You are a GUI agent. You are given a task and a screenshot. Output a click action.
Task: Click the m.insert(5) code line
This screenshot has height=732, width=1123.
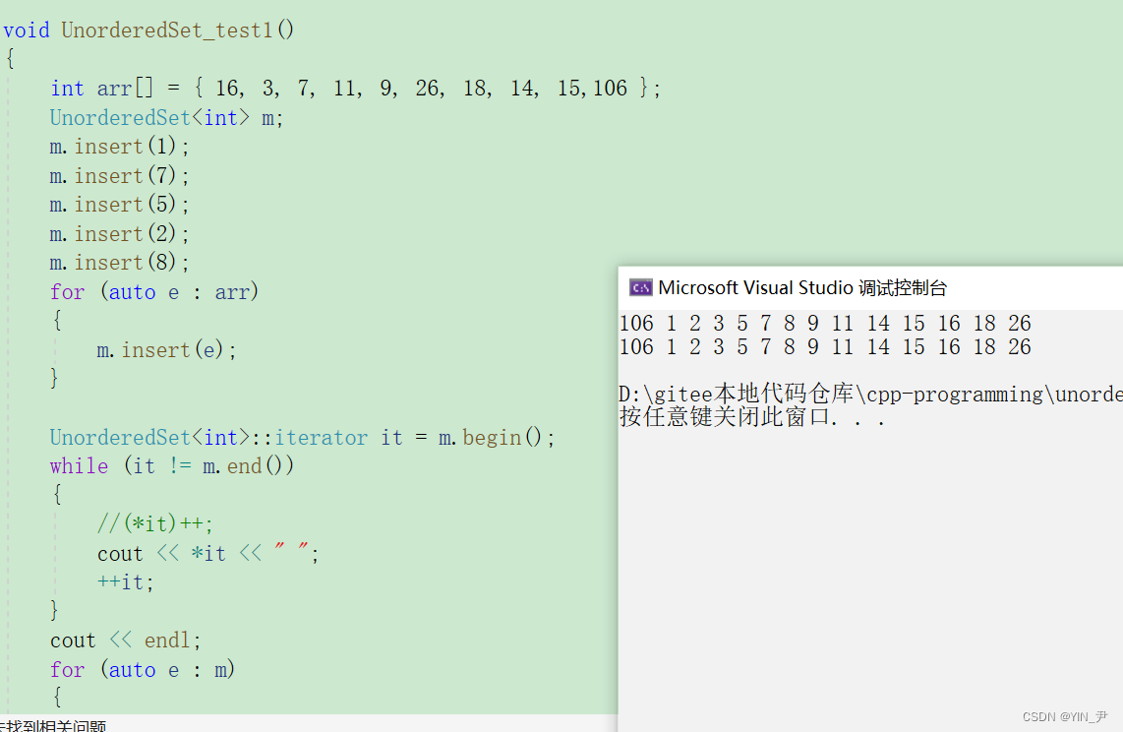120,205
